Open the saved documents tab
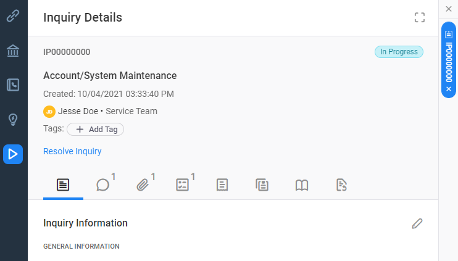The height and width of the screenshot is (261, 458). coord(262,185)
